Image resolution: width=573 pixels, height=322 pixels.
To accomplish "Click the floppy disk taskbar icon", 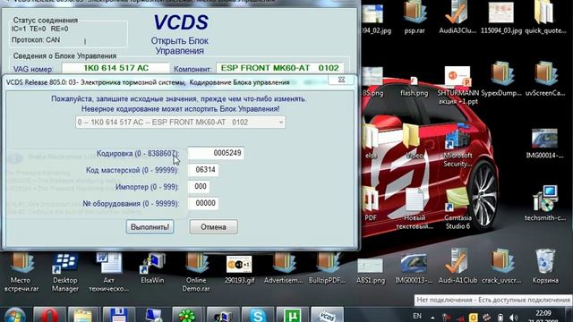I will [x=118, y=315].
